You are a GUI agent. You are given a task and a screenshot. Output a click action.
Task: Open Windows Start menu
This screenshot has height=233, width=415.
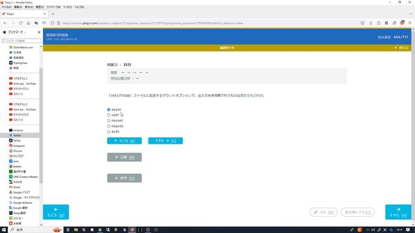point(4,230)
